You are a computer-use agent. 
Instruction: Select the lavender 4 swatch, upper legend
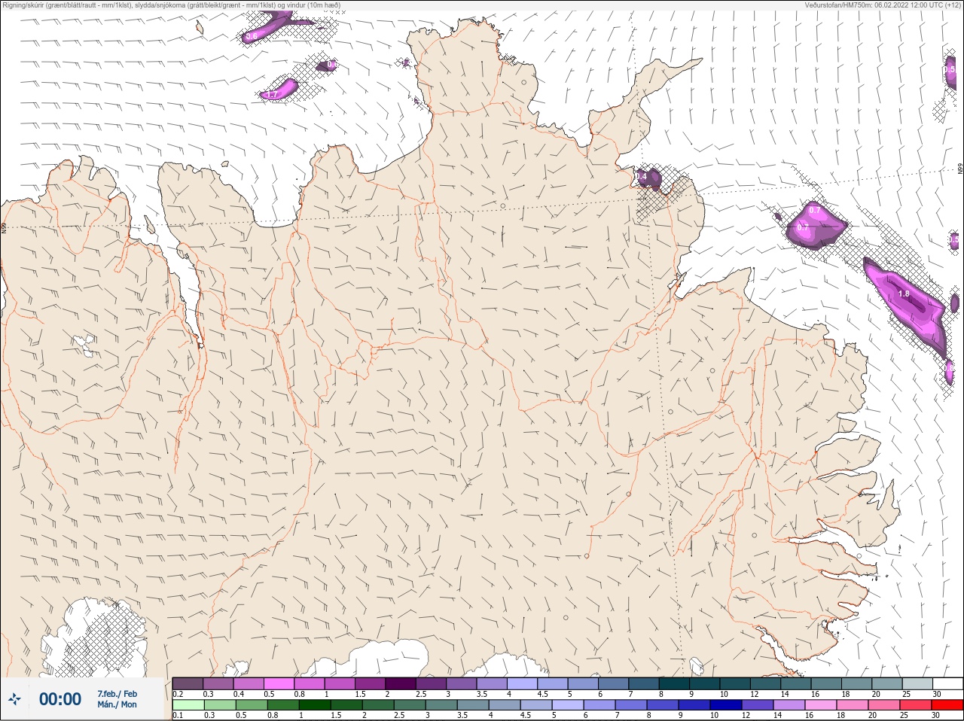tap(522, 683)
